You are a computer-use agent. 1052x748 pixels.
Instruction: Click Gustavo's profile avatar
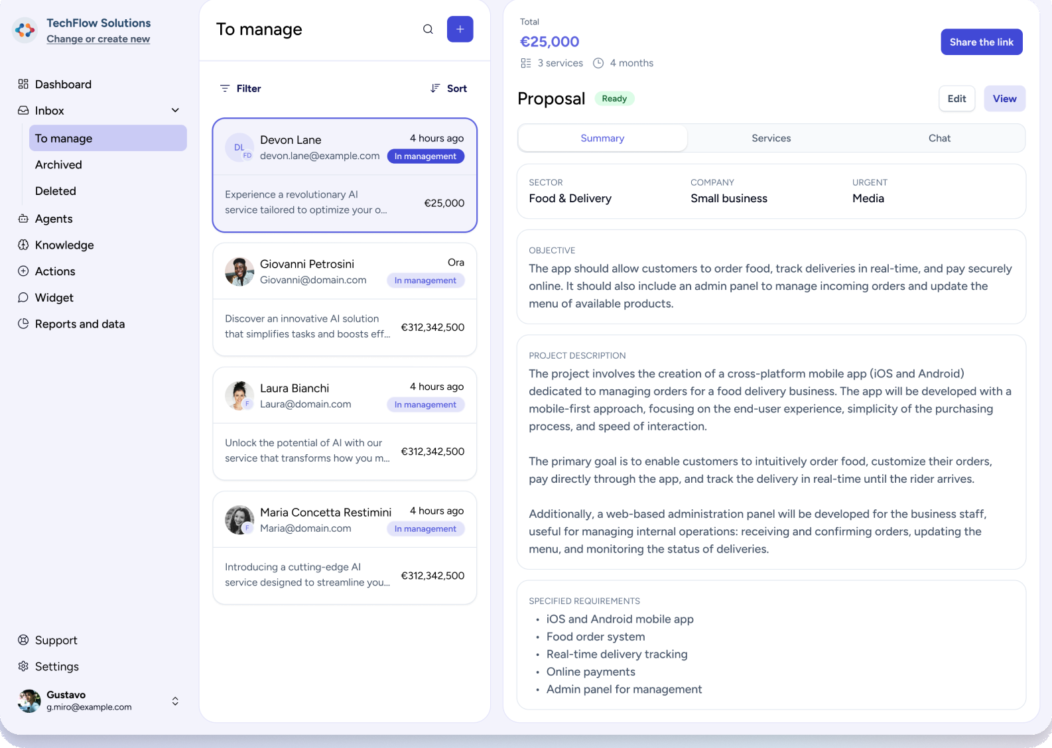tap(29, 701)
